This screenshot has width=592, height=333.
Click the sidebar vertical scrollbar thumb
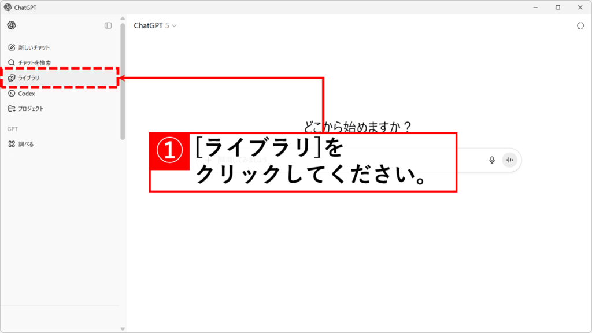pos(123,81)
